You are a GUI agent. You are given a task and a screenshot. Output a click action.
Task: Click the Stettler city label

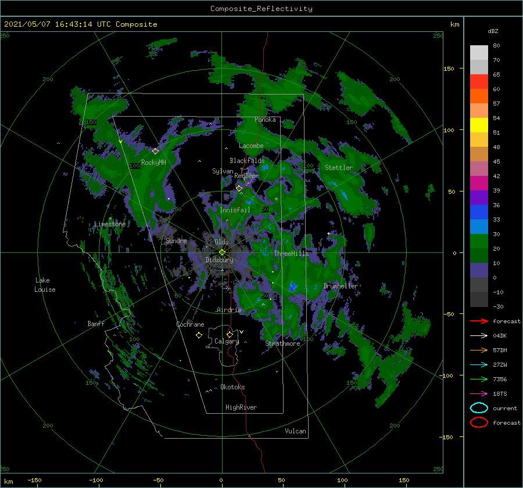point(339,168)
